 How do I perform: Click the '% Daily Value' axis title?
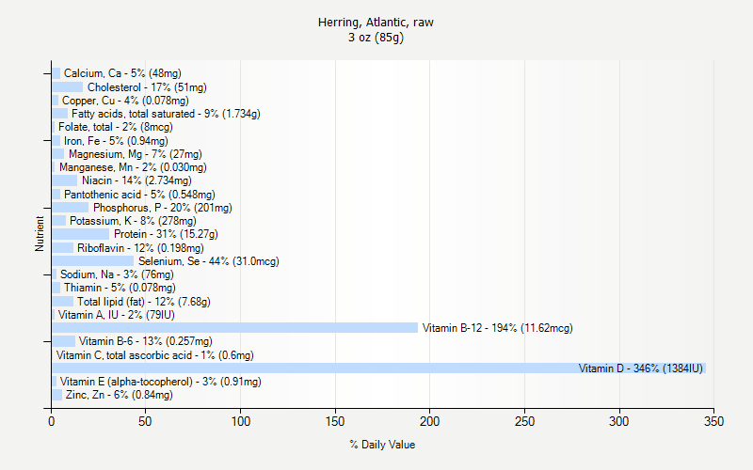pyautogui.click(x=381, y=445)
